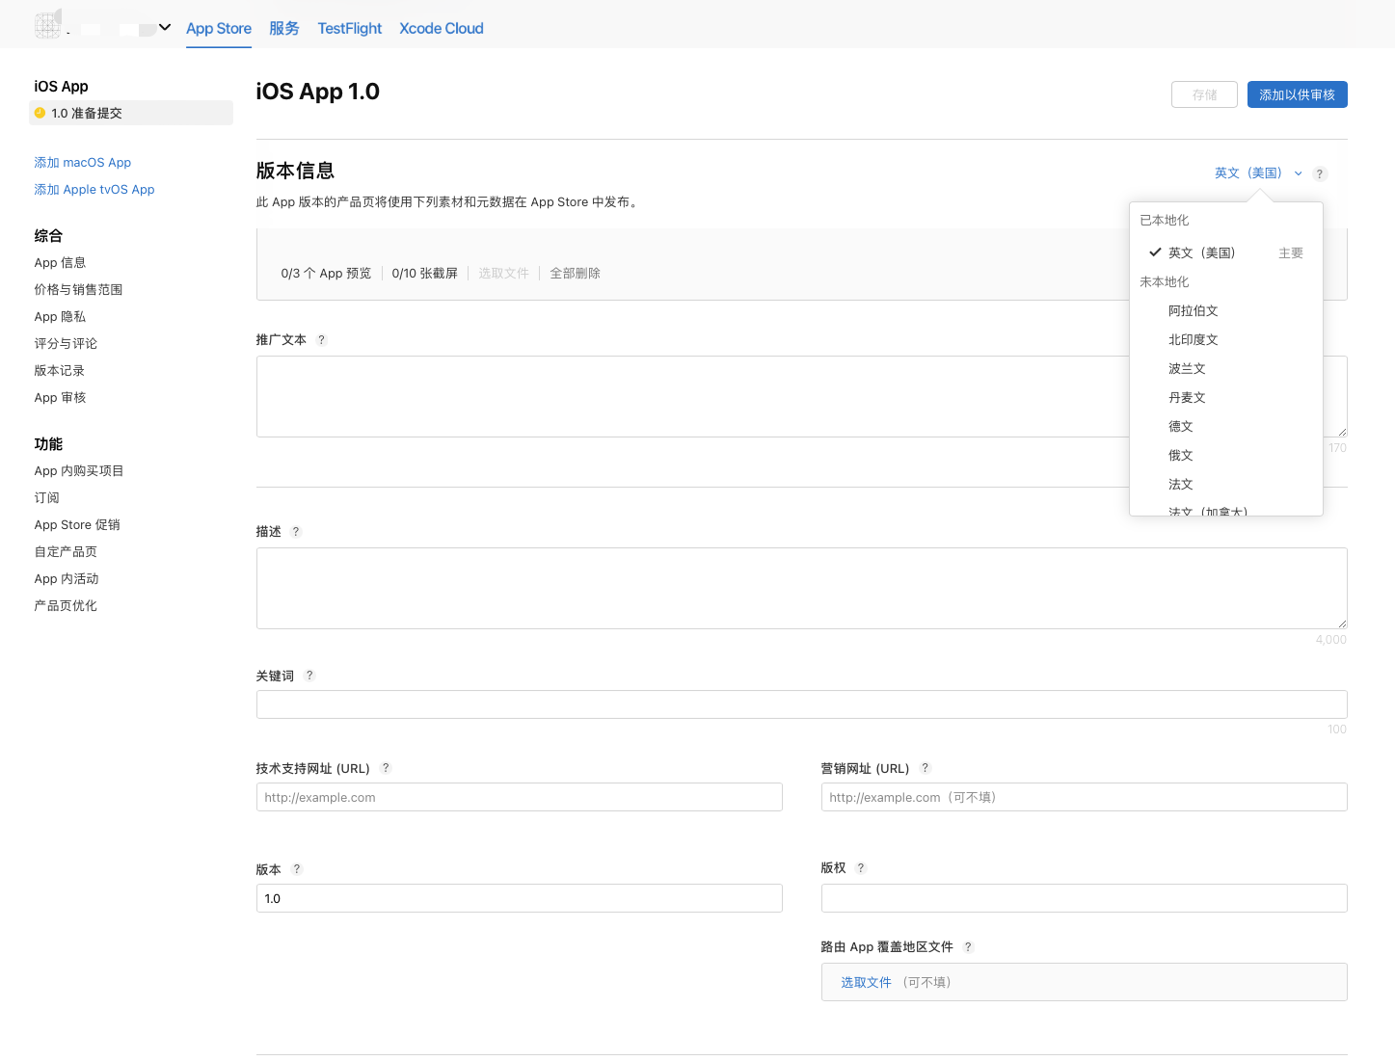
Task: Click 0/10 张截屏 in the media bar
Action: [424, 274]
